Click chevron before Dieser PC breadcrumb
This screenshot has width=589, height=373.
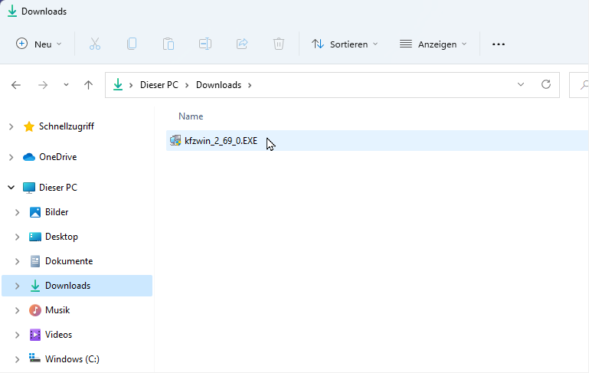(131, 85)
